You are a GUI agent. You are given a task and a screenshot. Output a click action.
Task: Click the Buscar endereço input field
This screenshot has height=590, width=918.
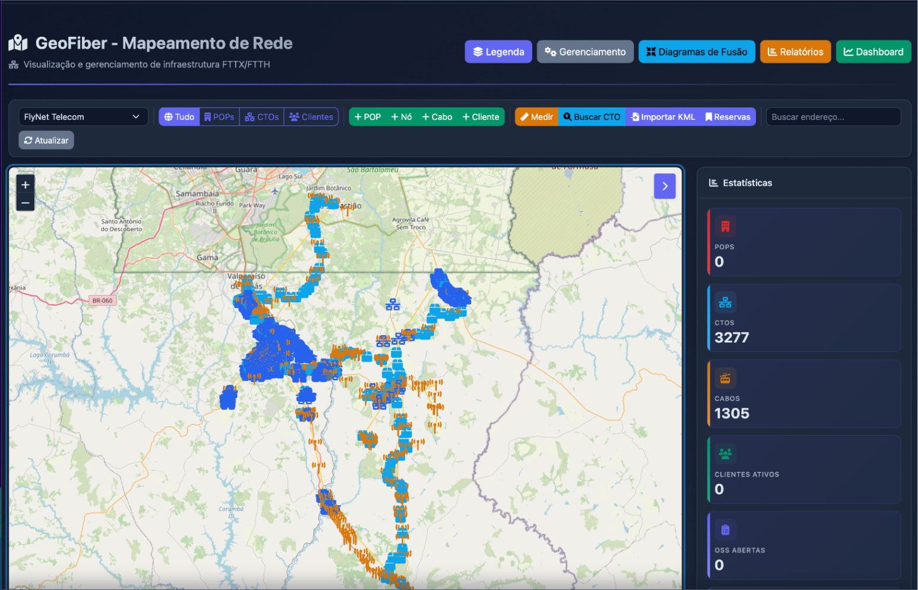point(833,116)
